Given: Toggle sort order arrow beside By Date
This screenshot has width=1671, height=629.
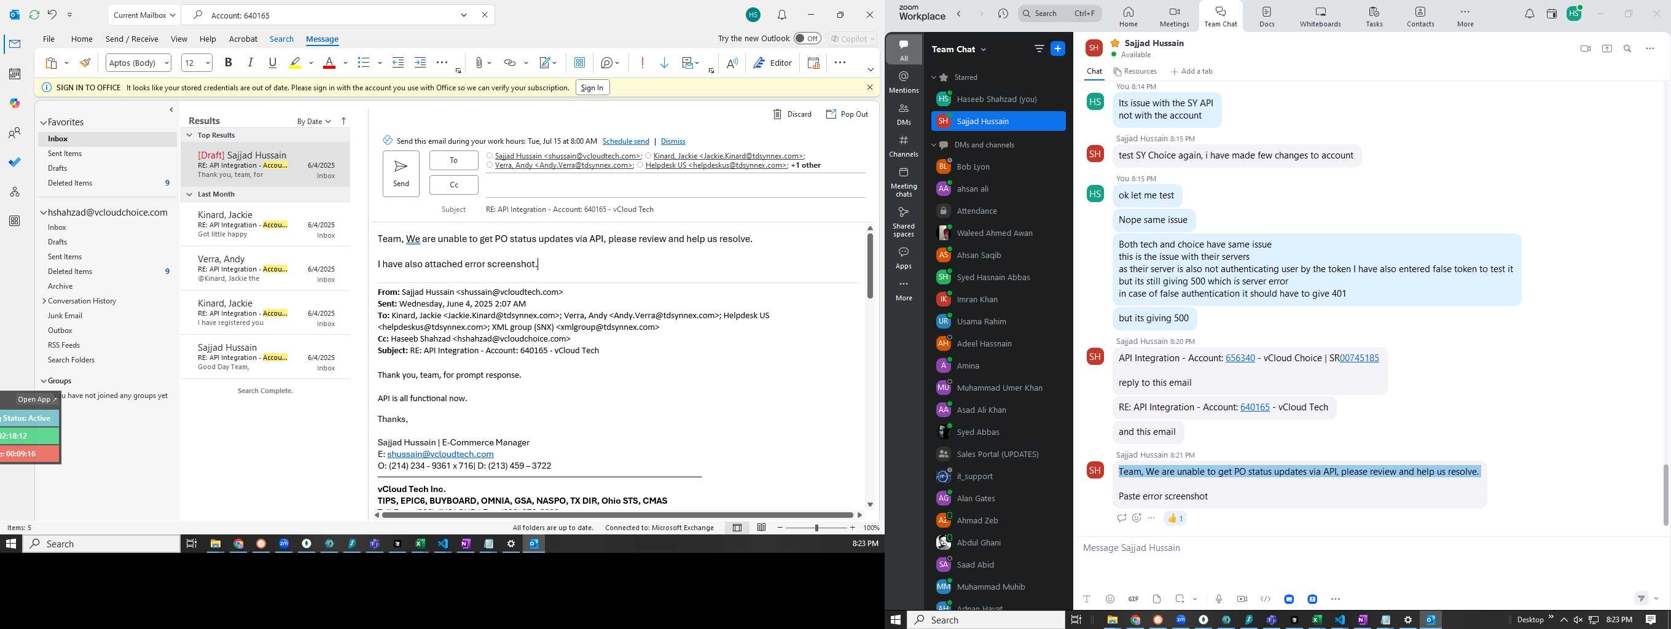Looking at the screenshot, I should (344, 120).
